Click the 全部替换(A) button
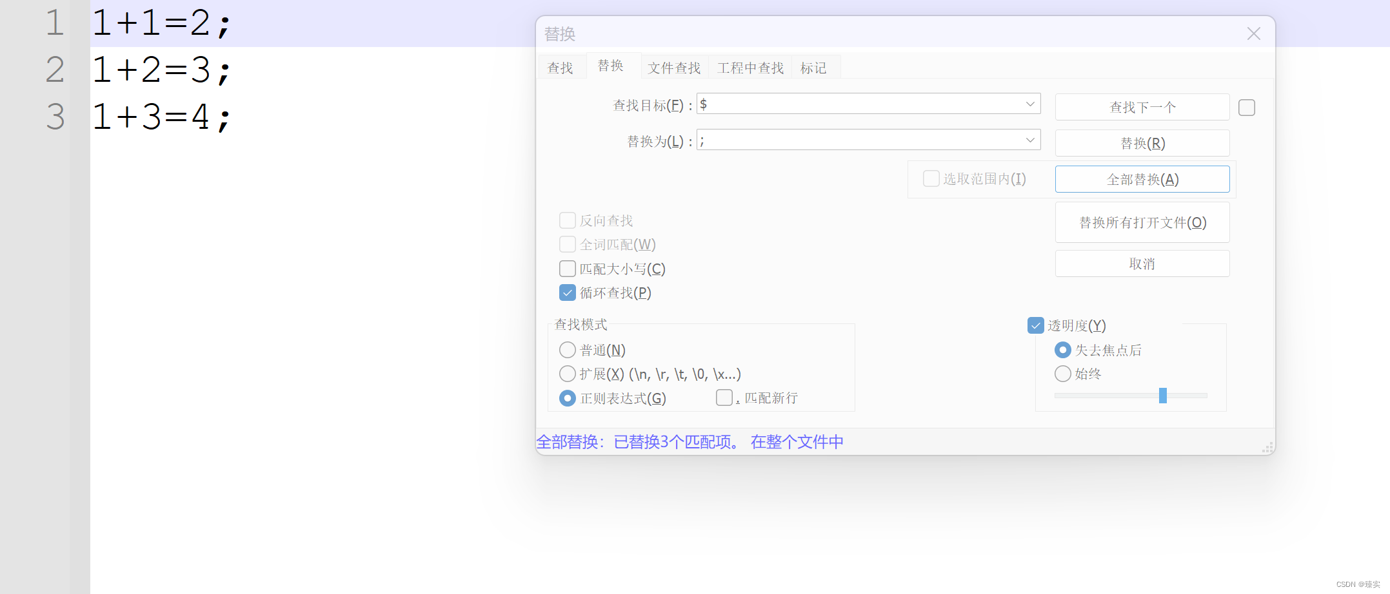This screenshot has width=1390, height=594. (1142, 179)
